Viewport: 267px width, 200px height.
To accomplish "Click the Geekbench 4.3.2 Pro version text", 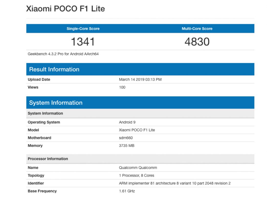I will pyautogui.click(x=63, y=54).
